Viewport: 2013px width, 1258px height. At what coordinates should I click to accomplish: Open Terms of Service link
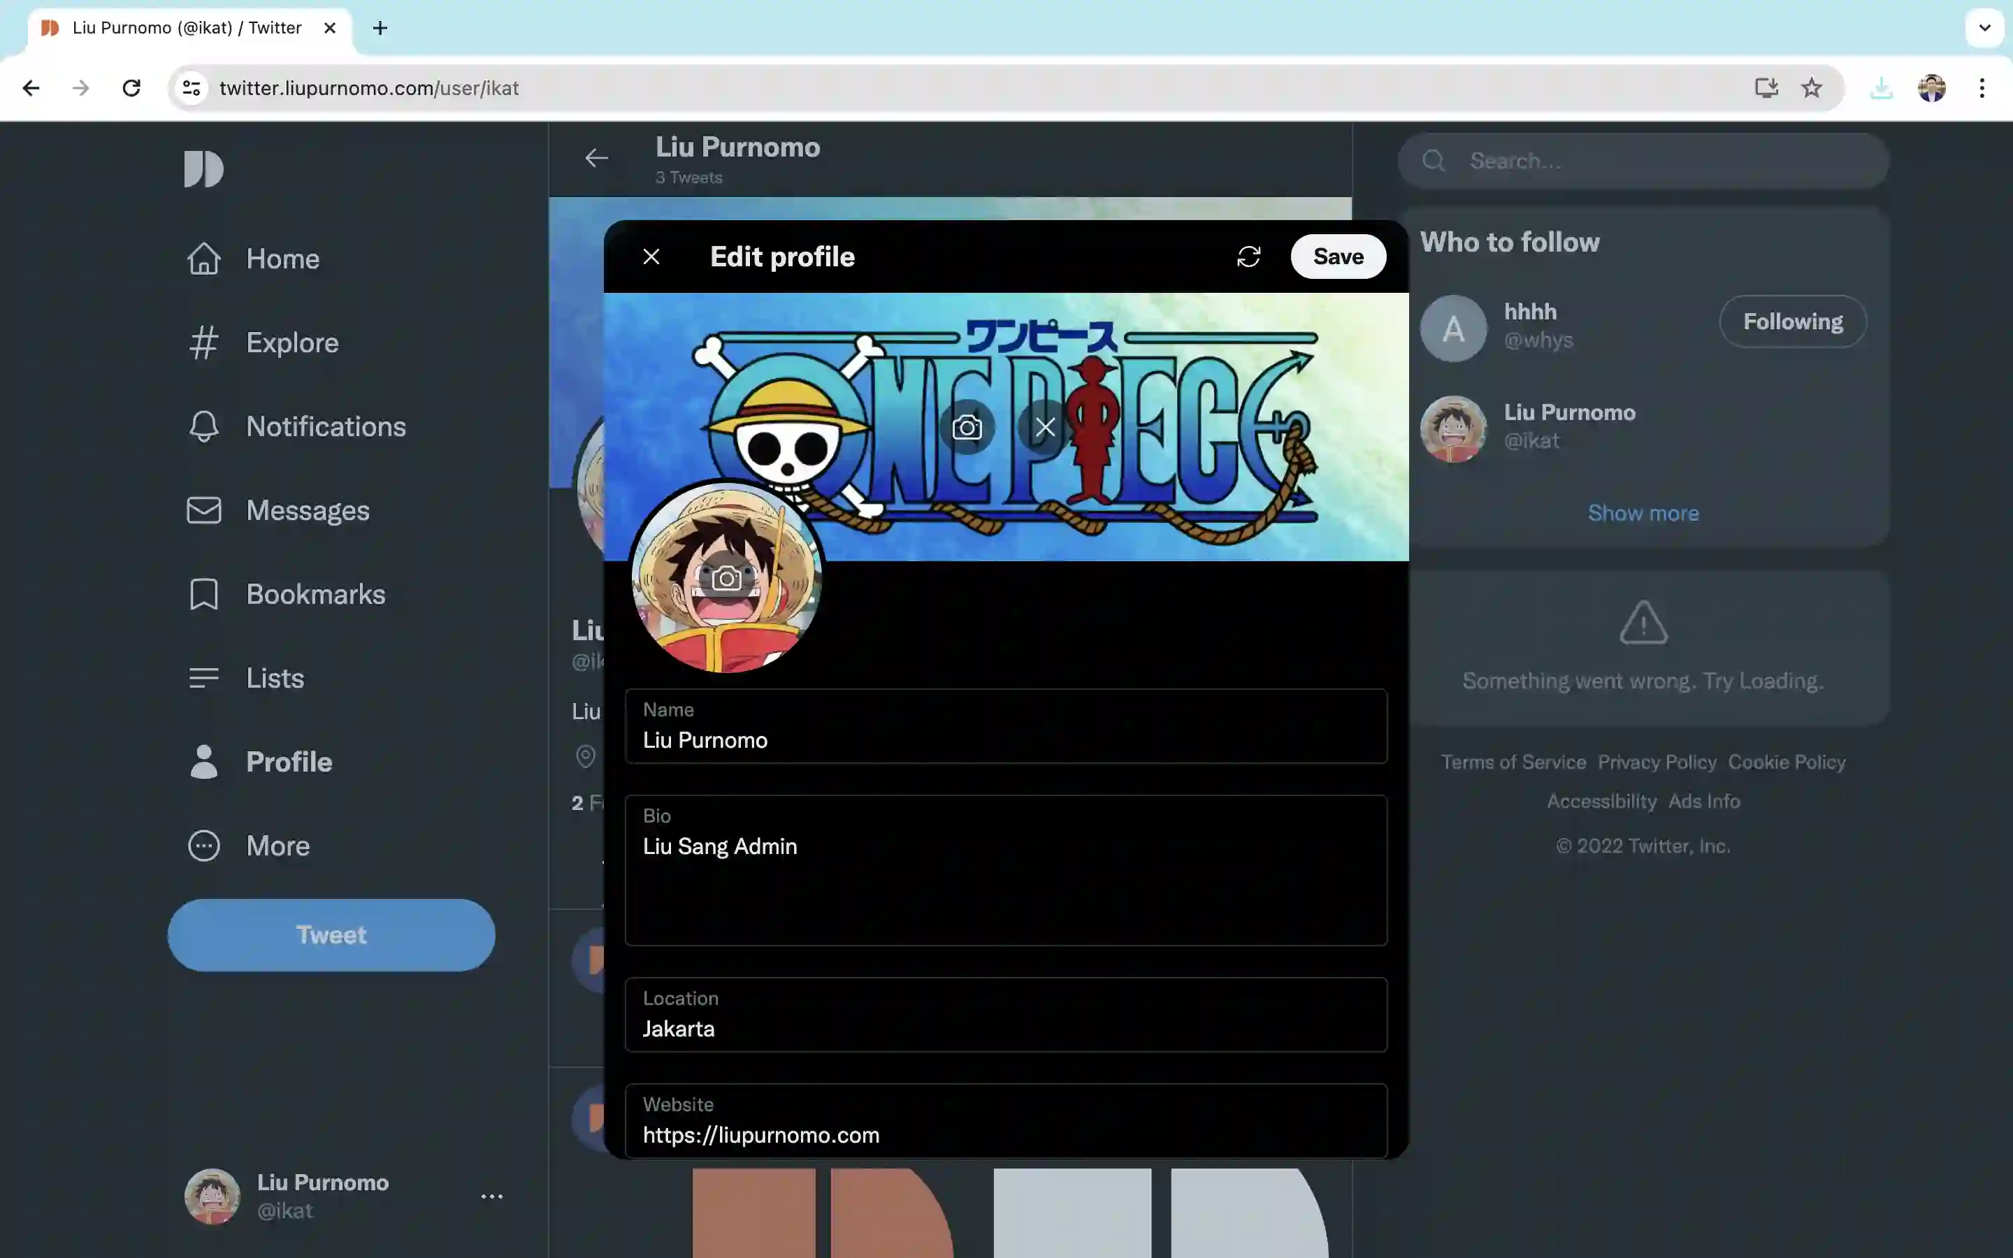coord(1513,762)
